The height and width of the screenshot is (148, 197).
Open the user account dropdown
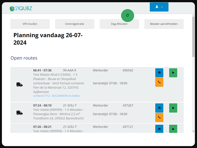click(159, 7)
